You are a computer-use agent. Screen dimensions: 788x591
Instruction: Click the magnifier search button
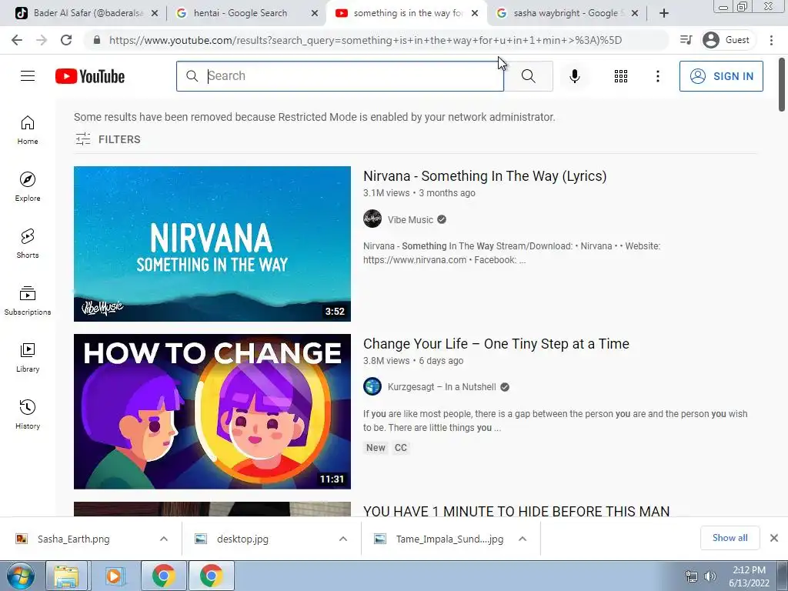coord(528,76)
